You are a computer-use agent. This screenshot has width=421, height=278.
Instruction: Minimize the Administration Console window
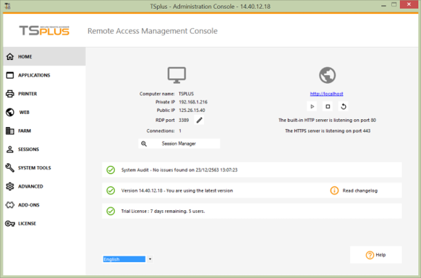[x=383, y=5]
